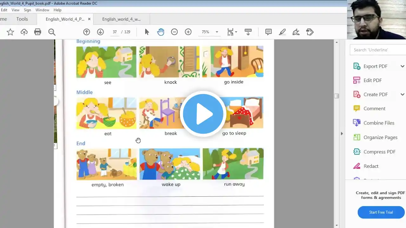
Task: Click the Combine Files icon
Action: [x=357, y=123]
